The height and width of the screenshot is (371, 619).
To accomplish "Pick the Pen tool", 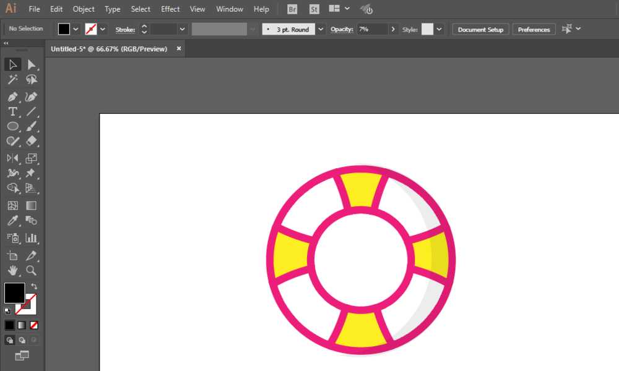I will [x=12, y=97].
